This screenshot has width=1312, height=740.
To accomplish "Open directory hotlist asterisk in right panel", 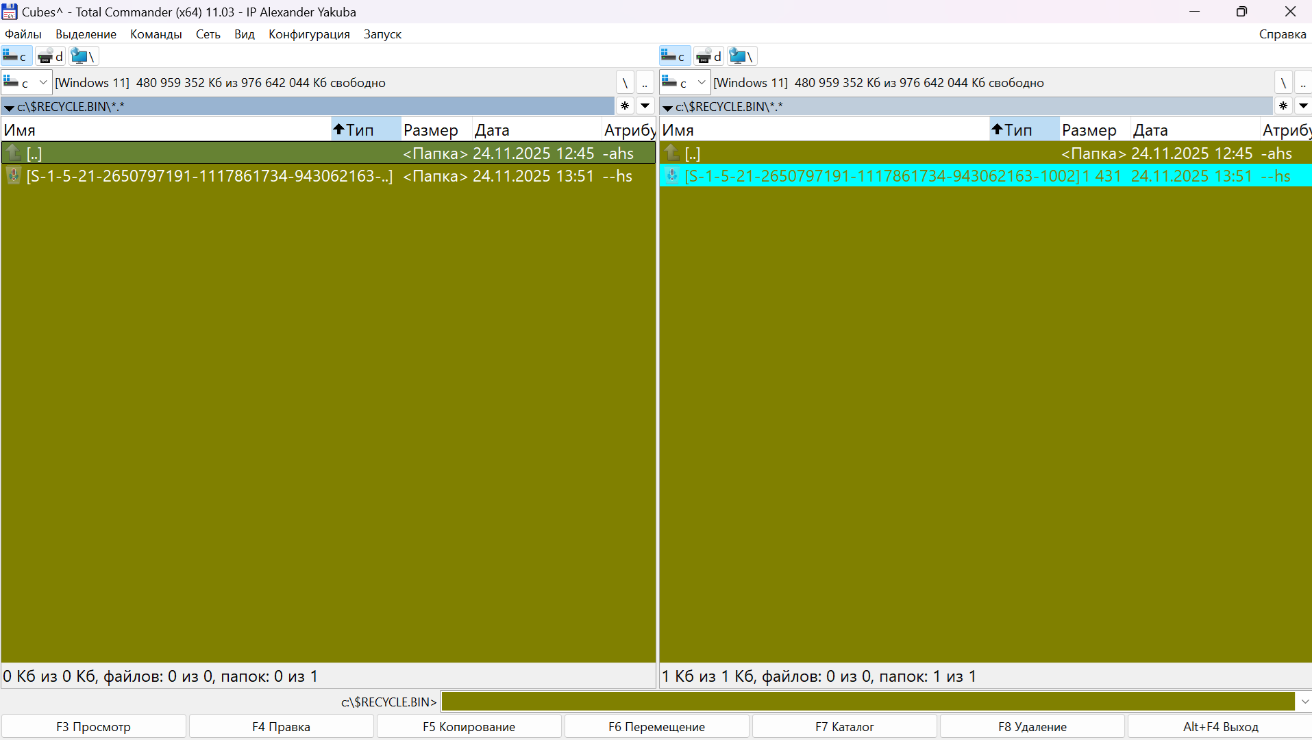I will coord(1283,106).
